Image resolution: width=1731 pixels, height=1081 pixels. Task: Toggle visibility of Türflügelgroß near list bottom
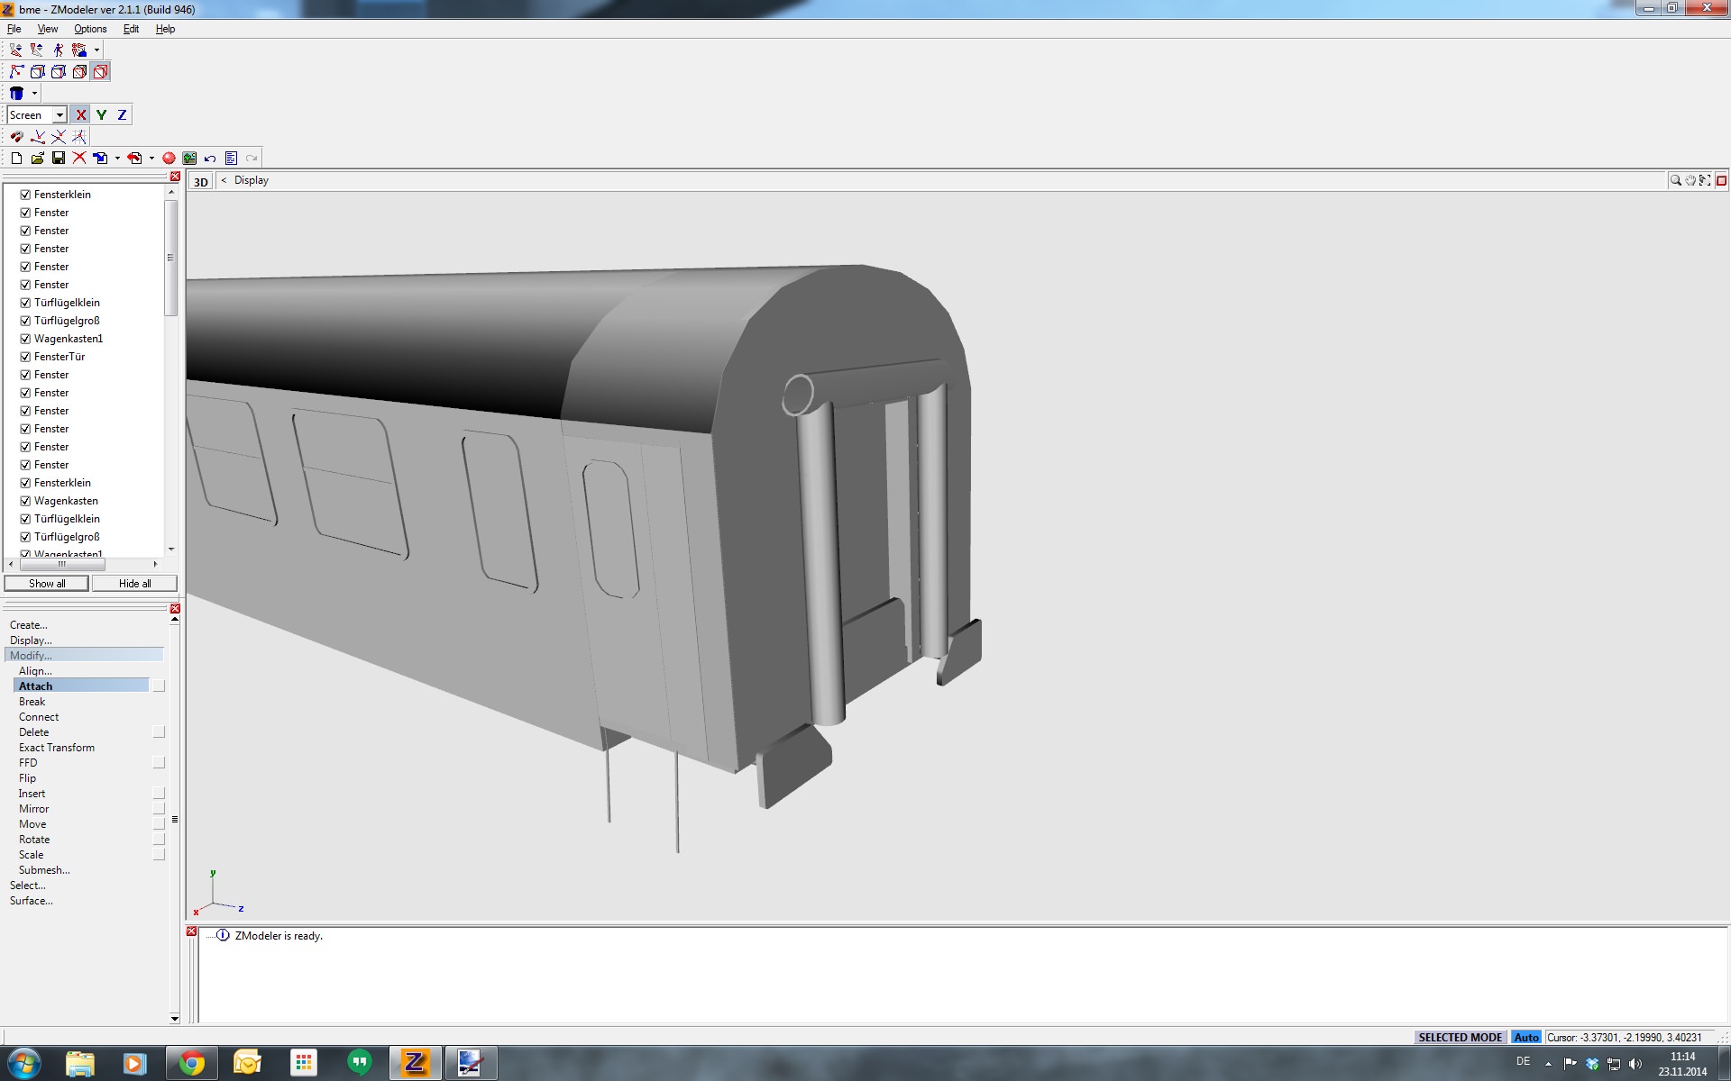[25, 537]
